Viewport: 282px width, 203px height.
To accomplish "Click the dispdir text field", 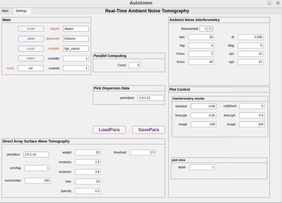I will click(76, 29).
